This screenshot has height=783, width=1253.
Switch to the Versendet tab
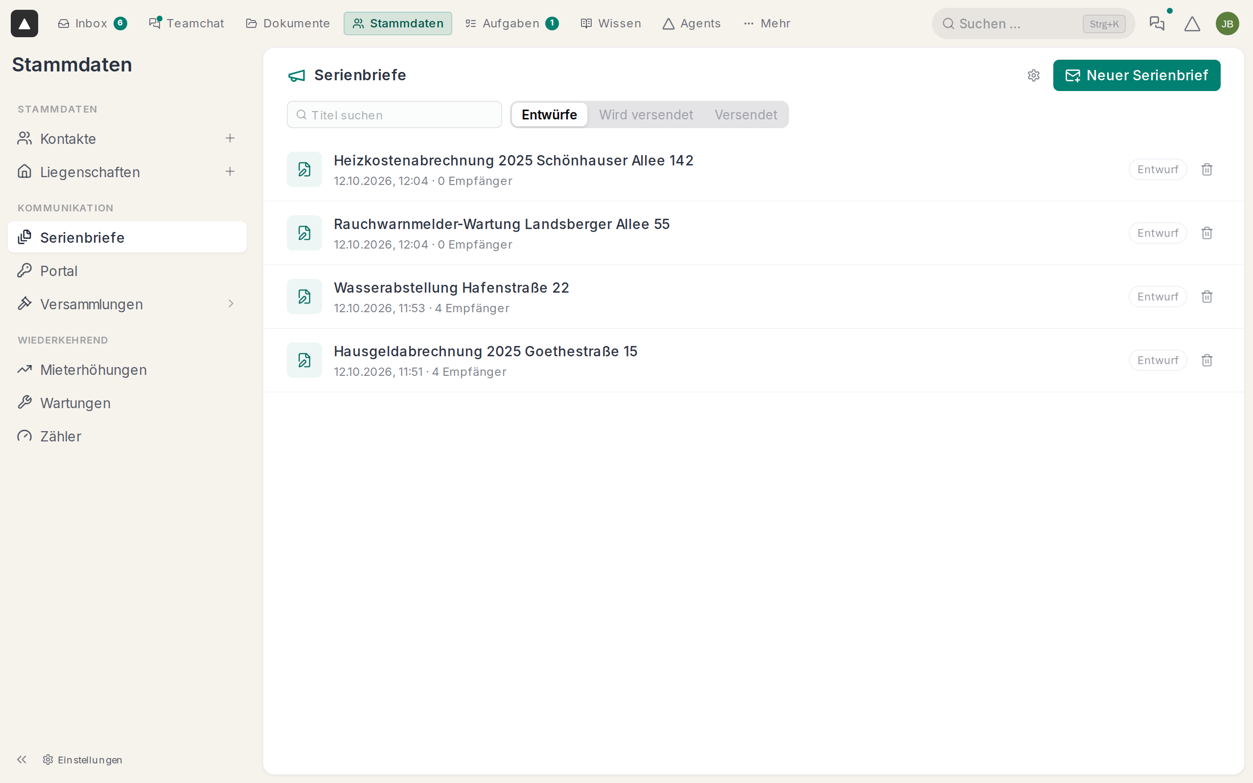click(745, 115)
